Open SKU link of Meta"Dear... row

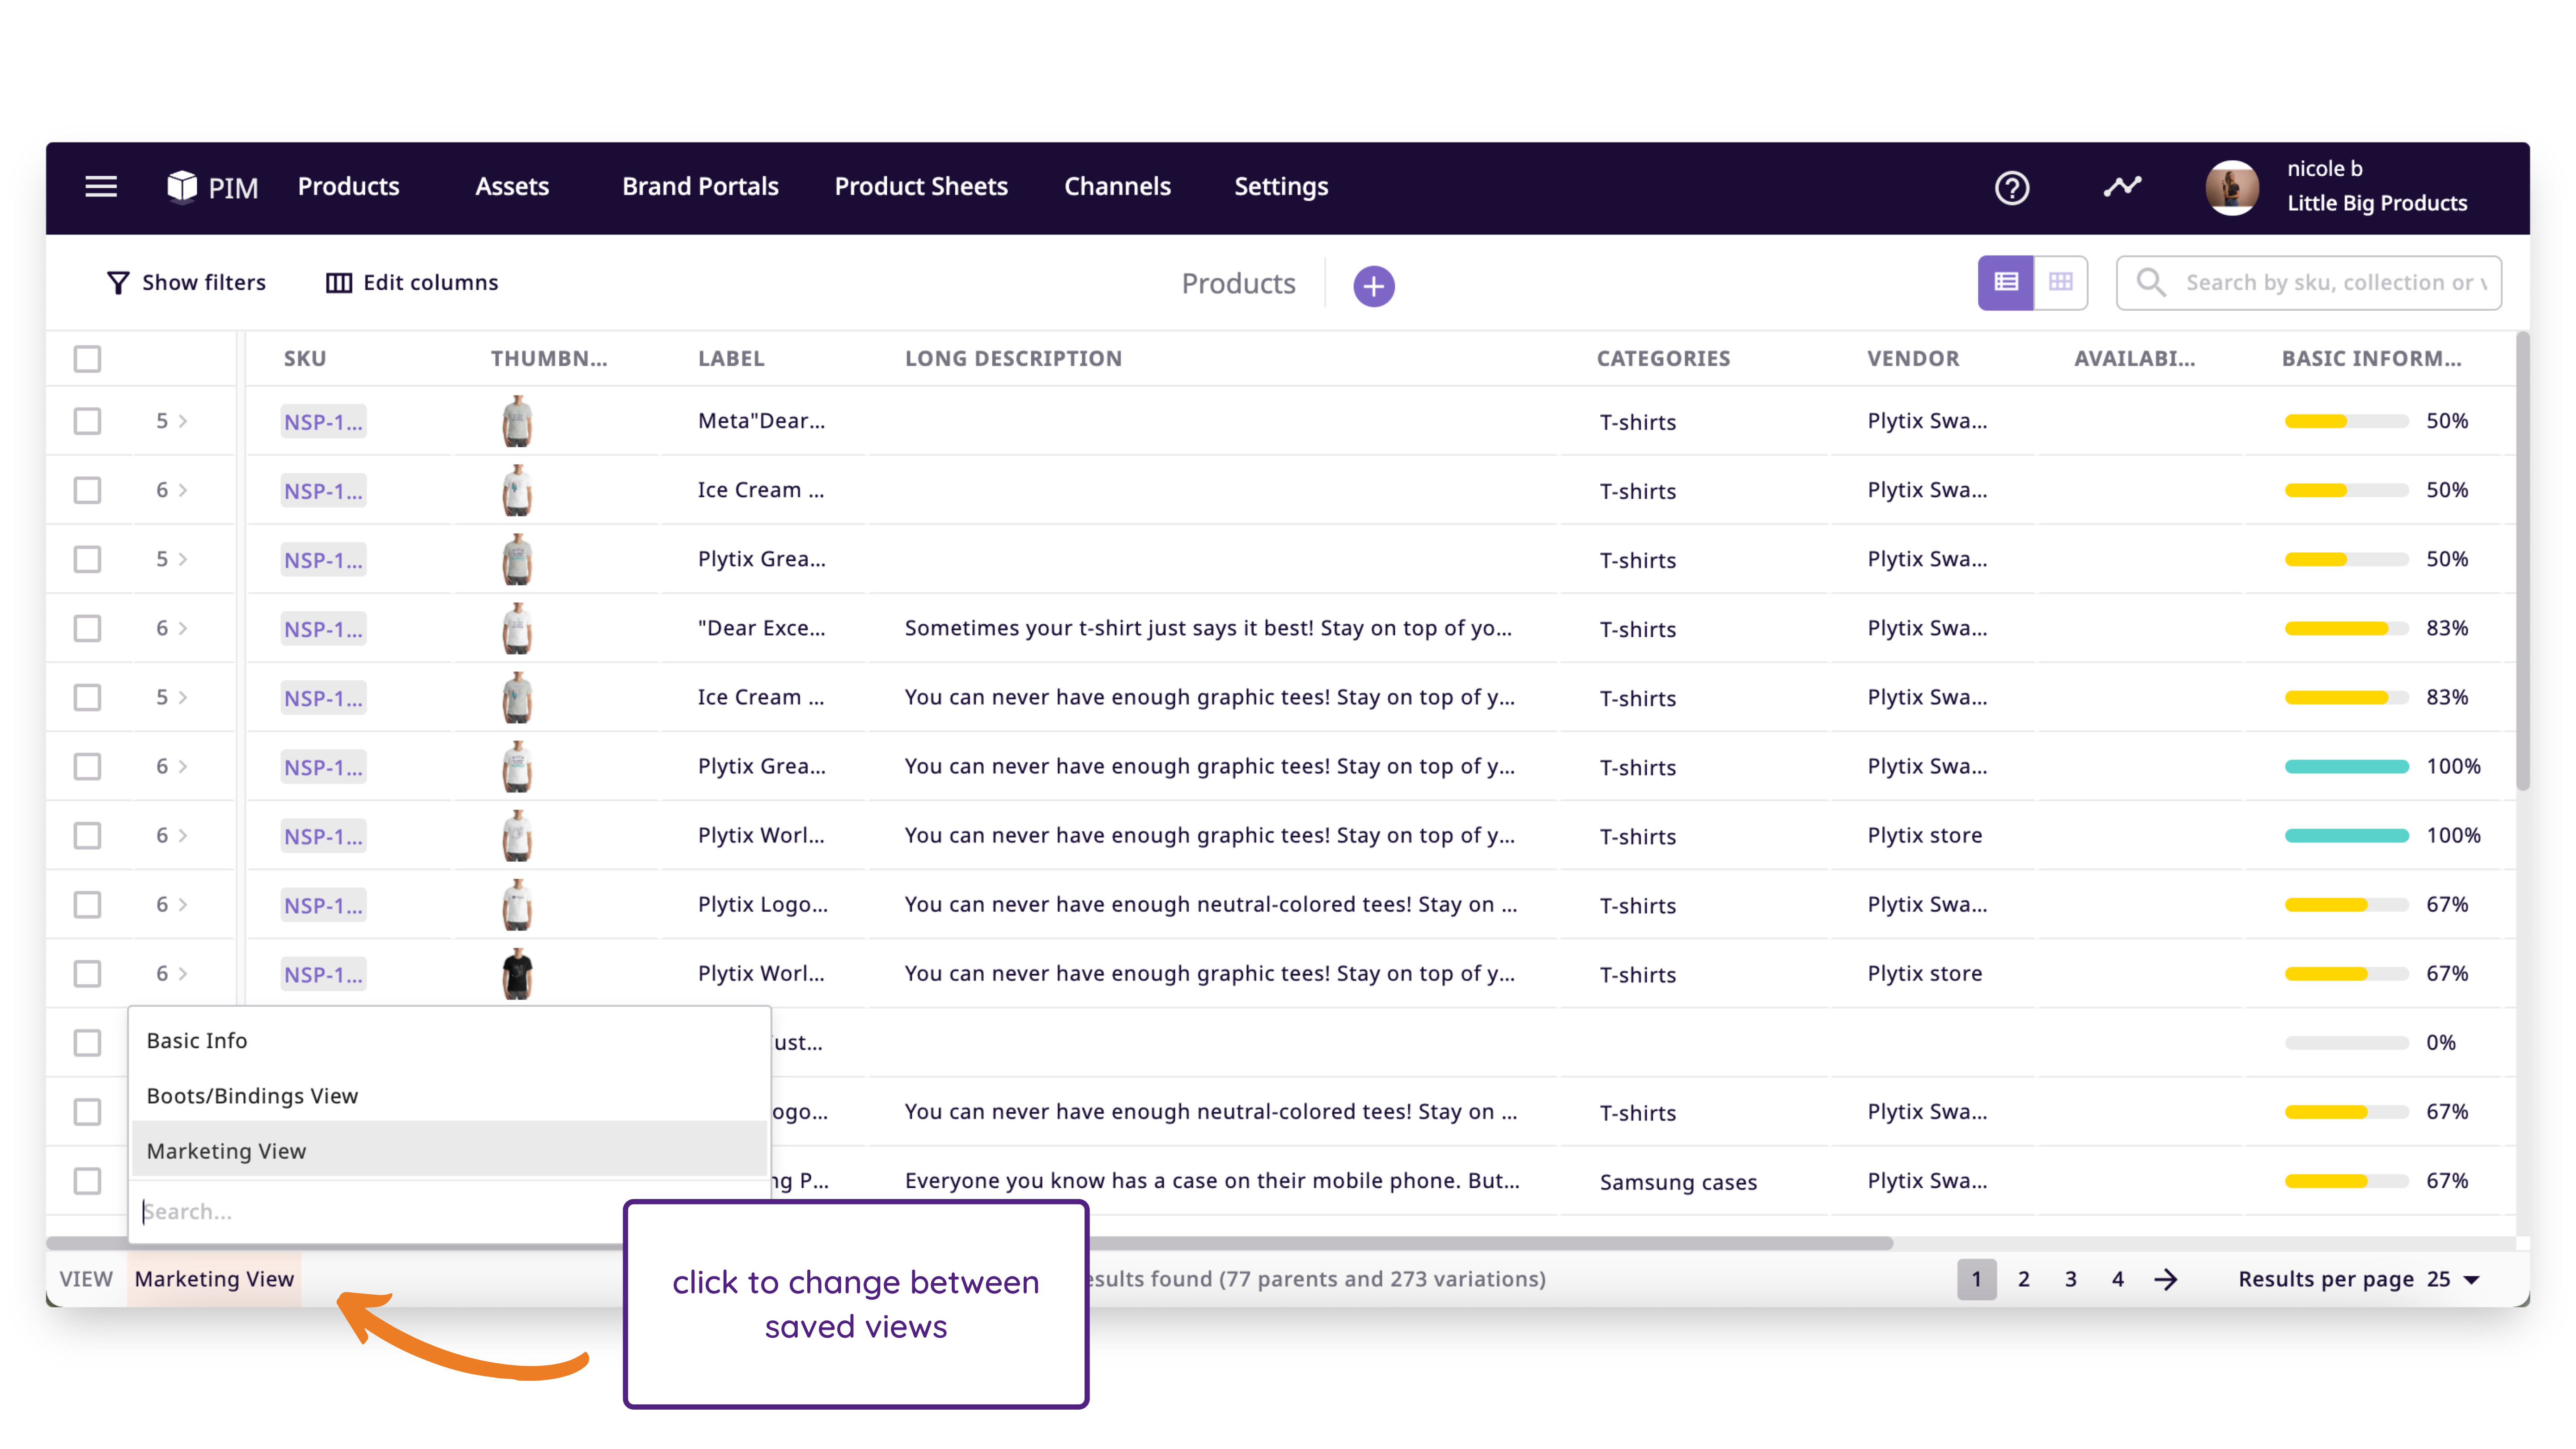(x=323, y=422)
